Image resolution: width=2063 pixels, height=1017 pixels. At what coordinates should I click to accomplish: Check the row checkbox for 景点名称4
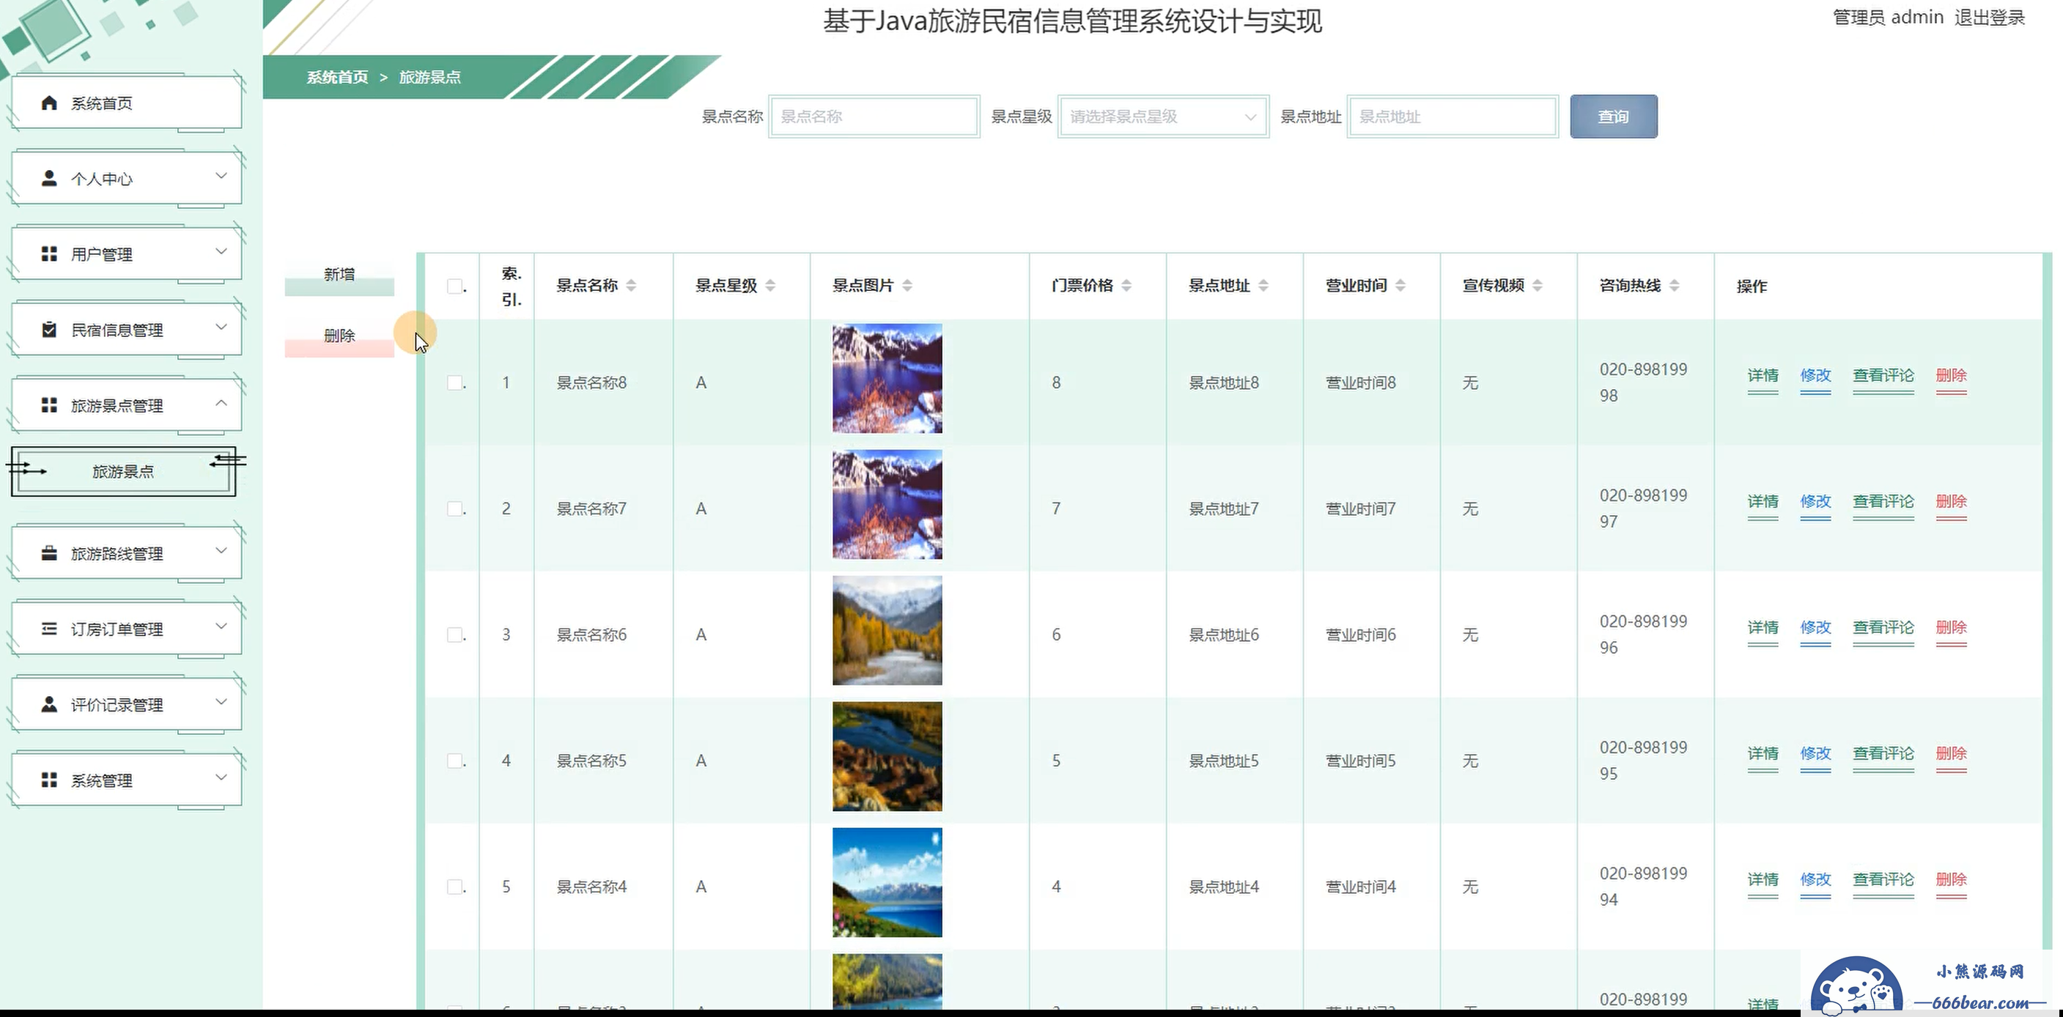455,887
